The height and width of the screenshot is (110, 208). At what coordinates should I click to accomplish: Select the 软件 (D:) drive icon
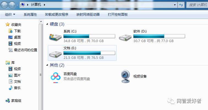[125, 38]
